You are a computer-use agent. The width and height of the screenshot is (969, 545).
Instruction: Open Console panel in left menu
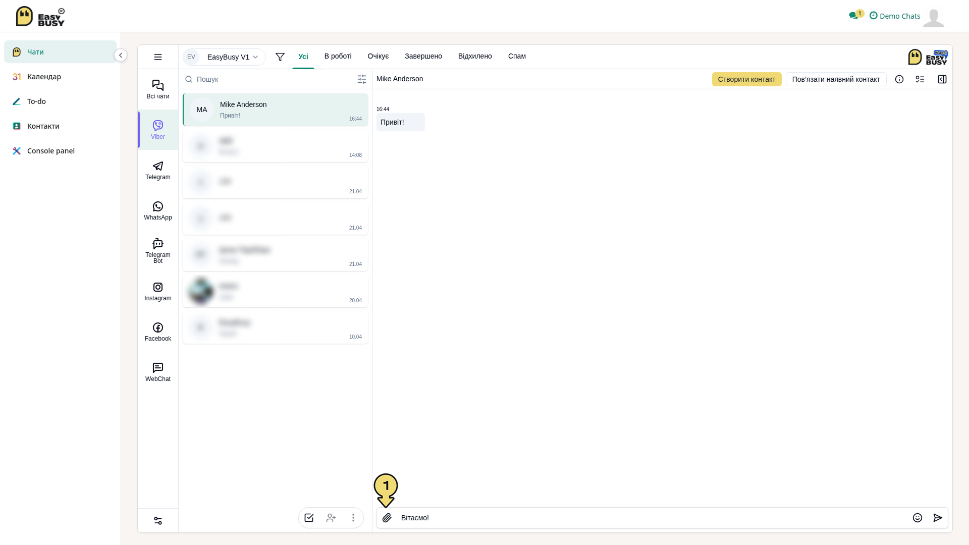(x=60, y=151)
